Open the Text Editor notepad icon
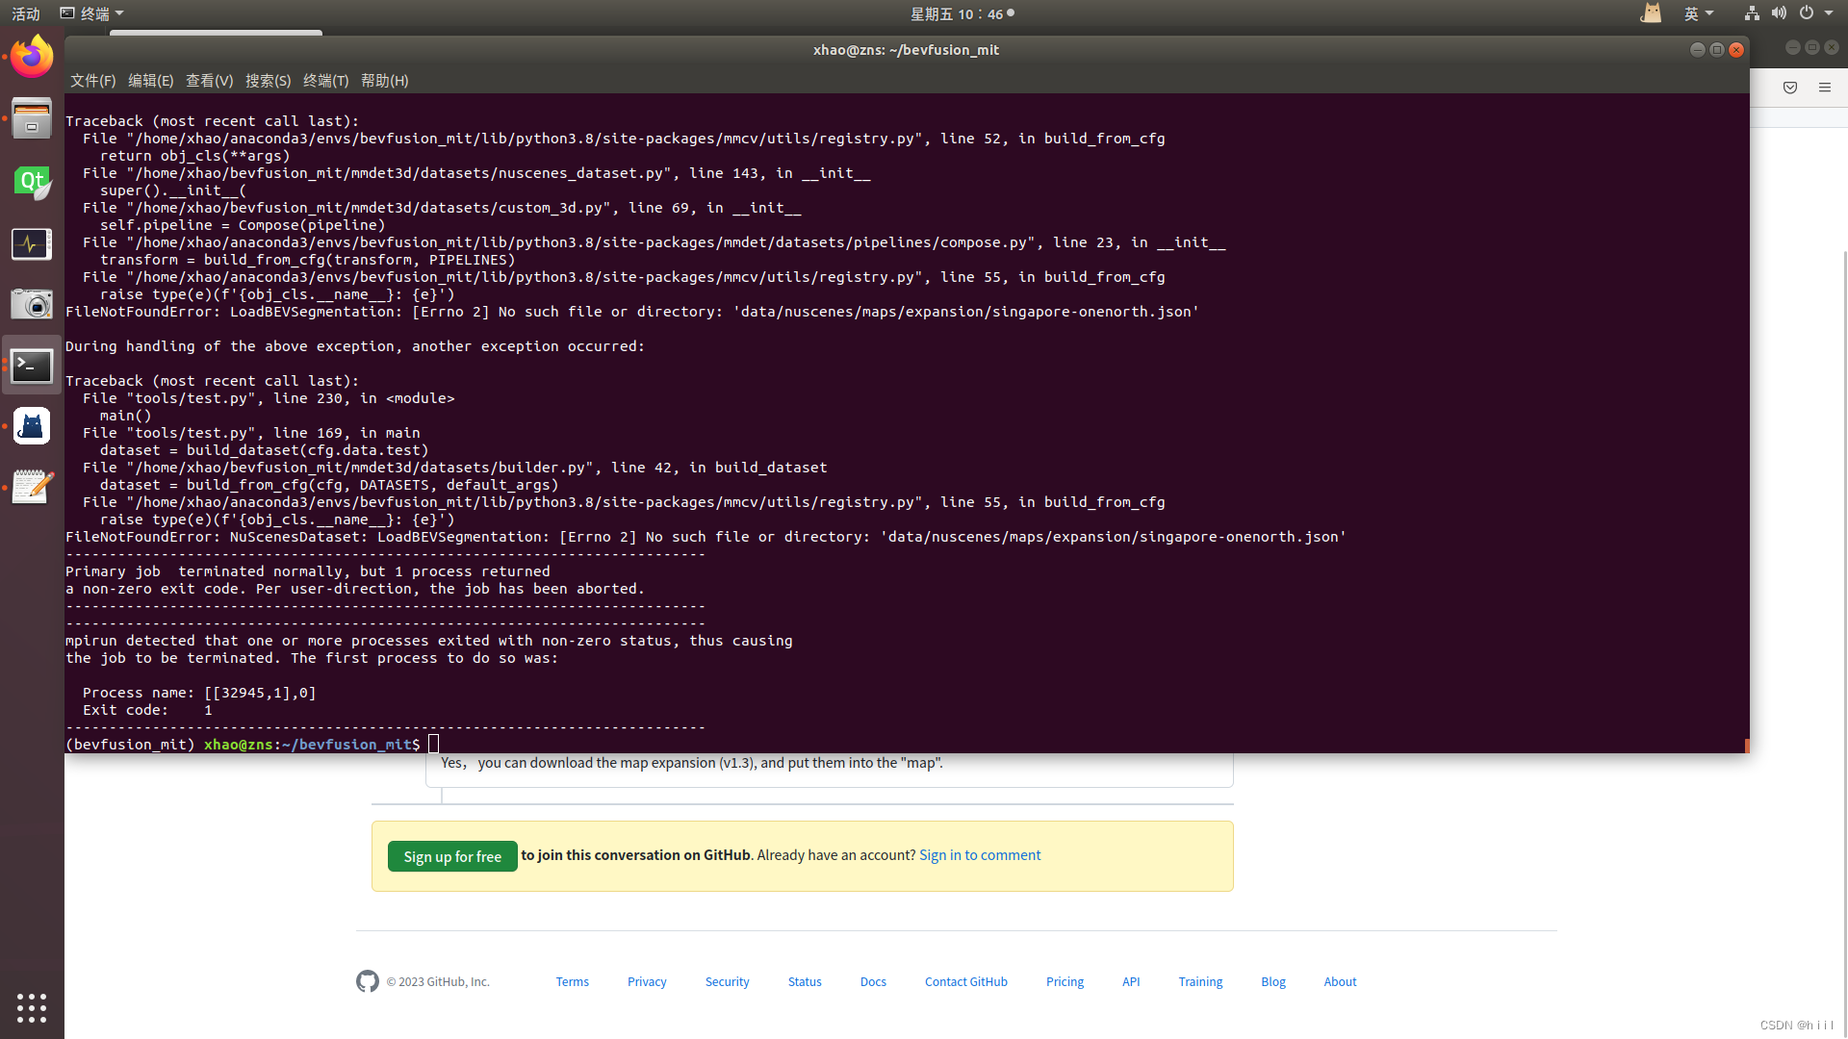Viewport: 1848px width, 1039px height. coord(32,487)
